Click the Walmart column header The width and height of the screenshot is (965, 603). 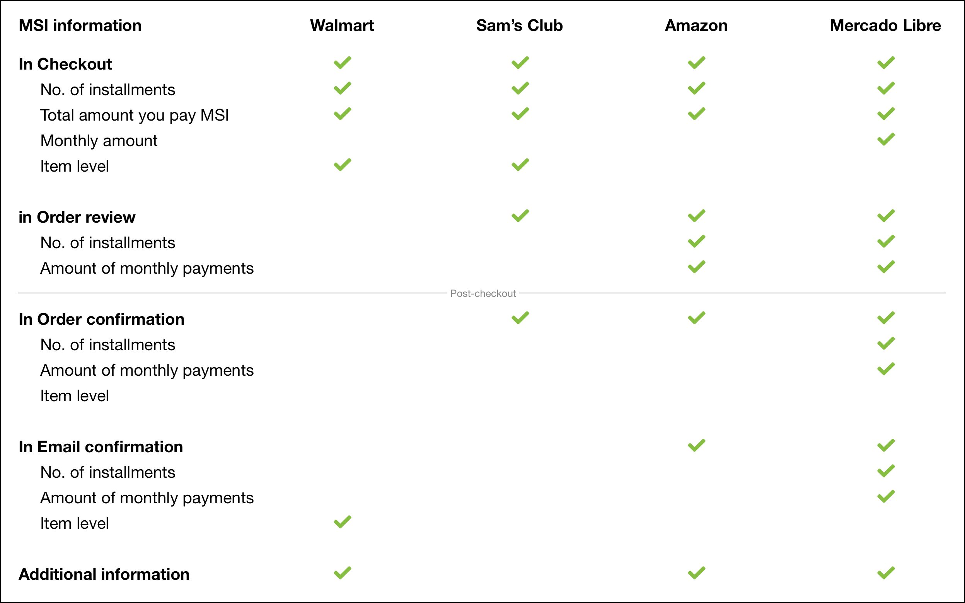[342, 26]
